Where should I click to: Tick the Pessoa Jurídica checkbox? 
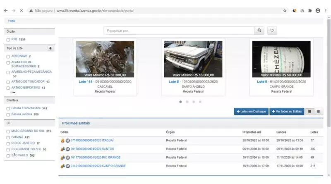tap(8, 114)
